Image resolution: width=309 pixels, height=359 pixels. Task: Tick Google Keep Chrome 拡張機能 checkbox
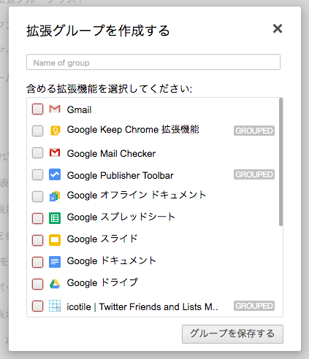(x=37, y=131)
